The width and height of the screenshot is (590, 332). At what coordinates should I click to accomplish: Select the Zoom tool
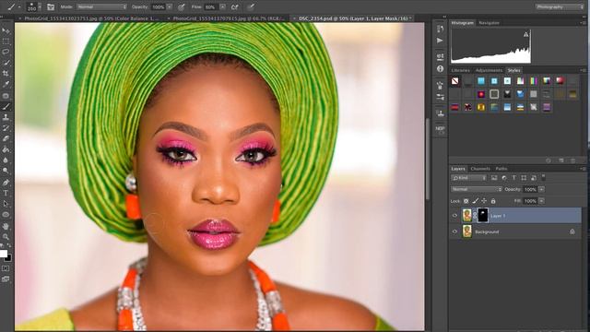[x=6, y=237]
